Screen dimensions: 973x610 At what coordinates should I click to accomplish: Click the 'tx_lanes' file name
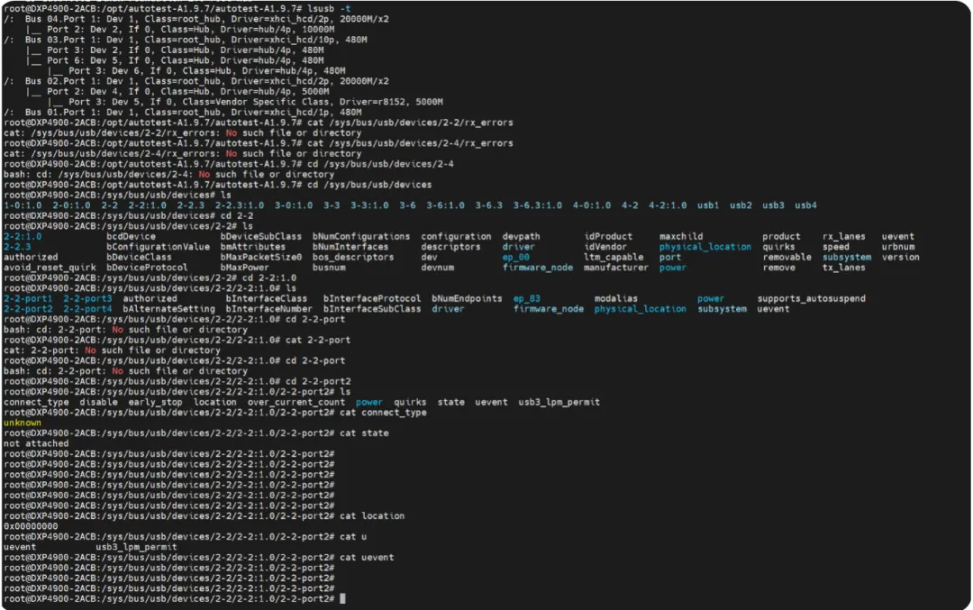pos(844,268)
